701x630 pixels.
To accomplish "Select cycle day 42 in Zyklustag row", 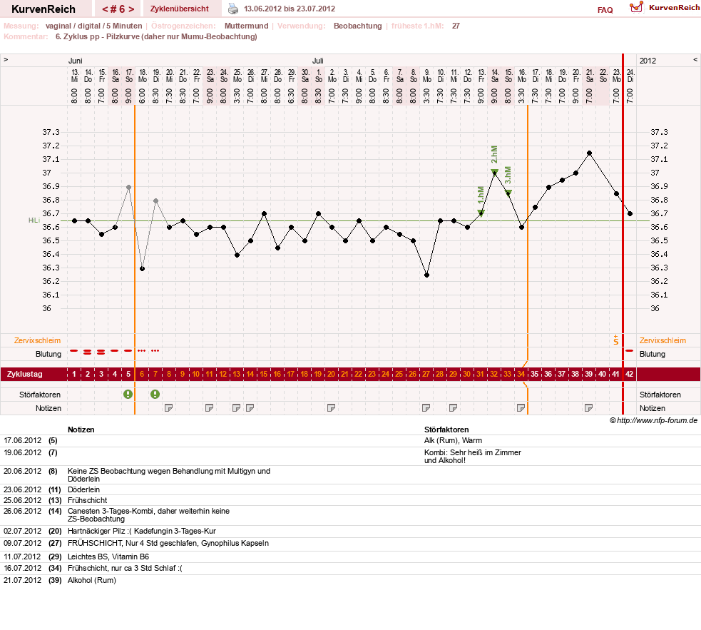I will 630,374.
